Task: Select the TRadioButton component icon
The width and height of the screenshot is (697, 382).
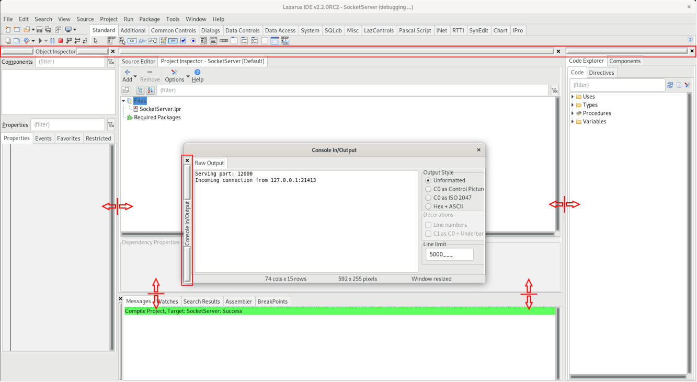Action: tap(193, 41)
